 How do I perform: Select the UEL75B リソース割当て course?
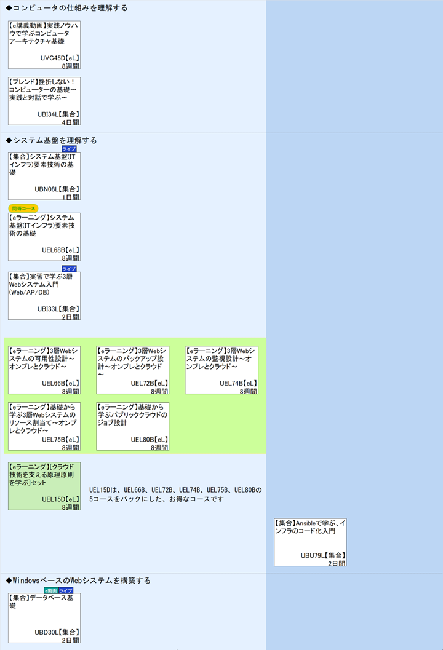pos(44,426)
